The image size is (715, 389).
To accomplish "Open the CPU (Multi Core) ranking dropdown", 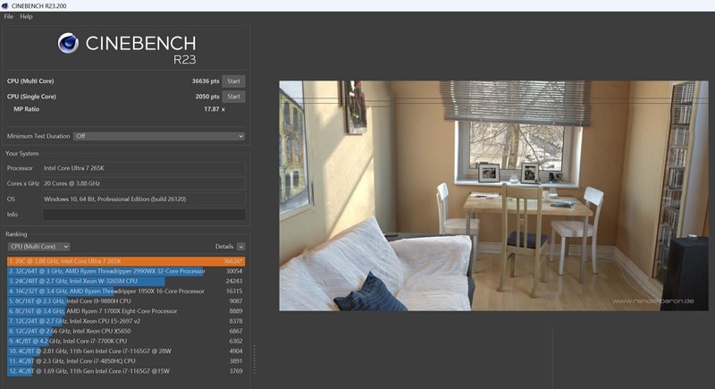I will [38, 246].
